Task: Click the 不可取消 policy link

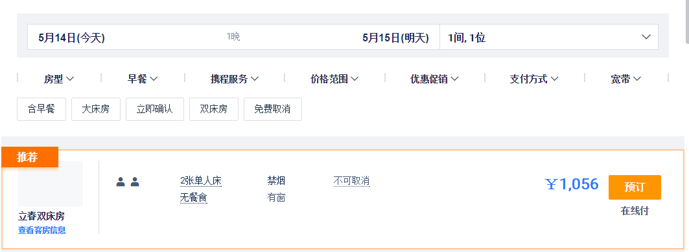Action: point(351,180)
